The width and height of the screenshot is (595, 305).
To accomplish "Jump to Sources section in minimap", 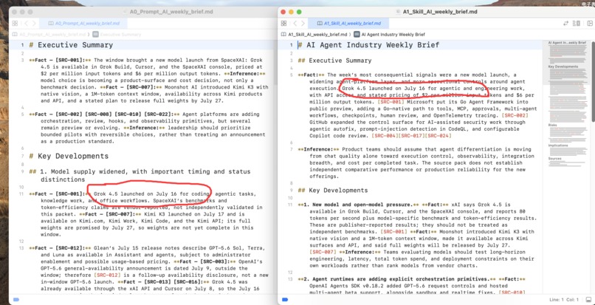I will [x=554, y=158].
